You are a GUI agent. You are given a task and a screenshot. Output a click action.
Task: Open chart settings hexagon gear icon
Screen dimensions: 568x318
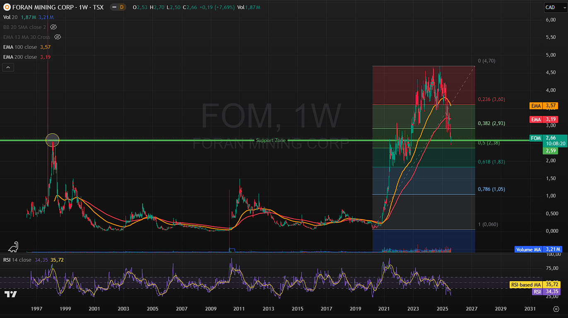[x=556, y=309]
